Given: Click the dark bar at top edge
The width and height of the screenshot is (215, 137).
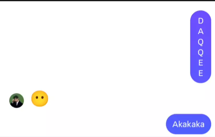Looking at the screenshot, I should 107,1.
